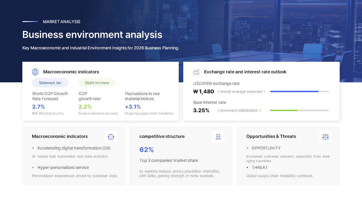Select the OPPORTUNITY bullet point
The width and height of the screenshot is (362, 203).
coord(266,148)
